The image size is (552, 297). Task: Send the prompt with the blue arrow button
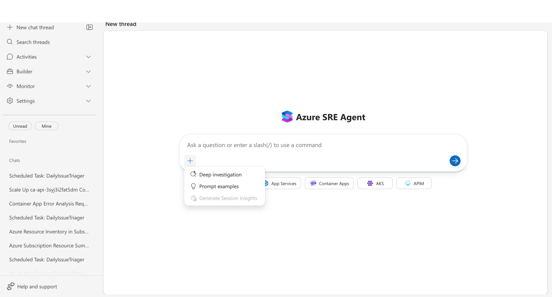click(455, 161)
